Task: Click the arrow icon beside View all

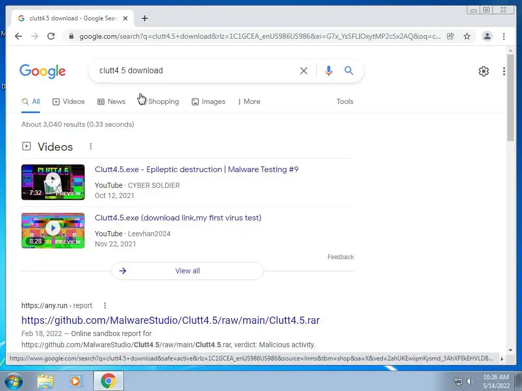Action: [x=123, y=271]
